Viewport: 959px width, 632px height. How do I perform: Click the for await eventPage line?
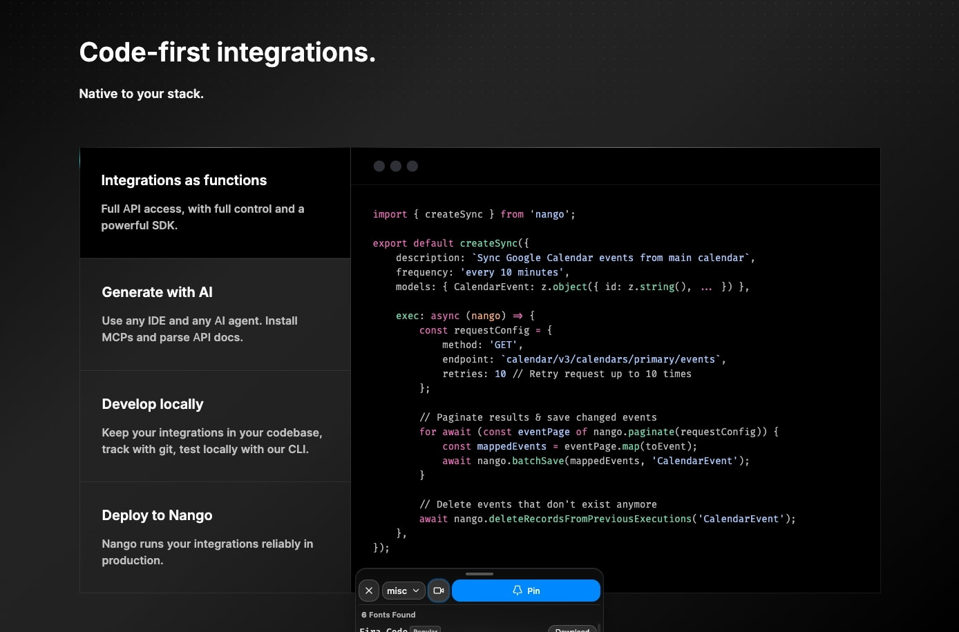pos(598,432)
